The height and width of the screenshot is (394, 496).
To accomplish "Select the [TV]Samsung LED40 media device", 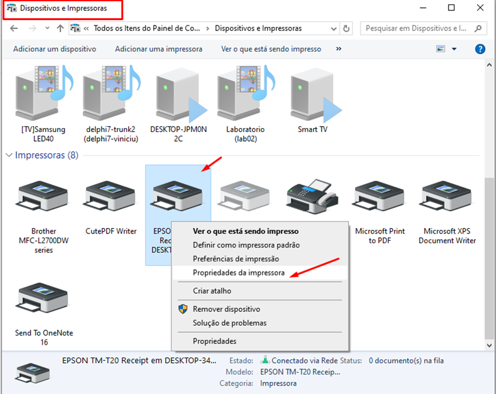I will pyautogui.click(x=43, y=95).
